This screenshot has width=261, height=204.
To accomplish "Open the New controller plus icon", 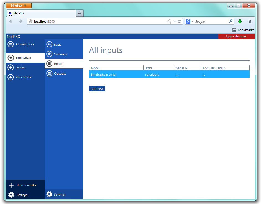I will point(11,185).
